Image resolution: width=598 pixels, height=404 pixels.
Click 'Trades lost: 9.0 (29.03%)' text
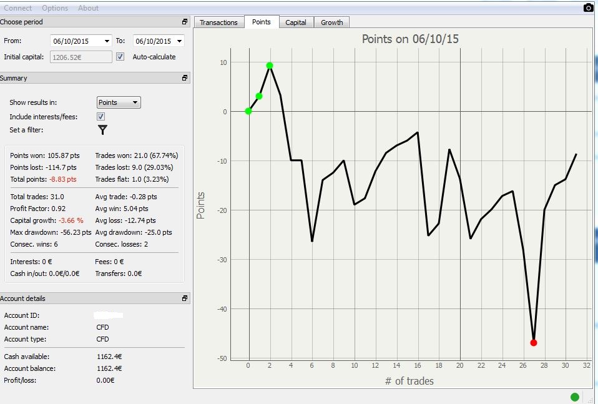point(134,167)
